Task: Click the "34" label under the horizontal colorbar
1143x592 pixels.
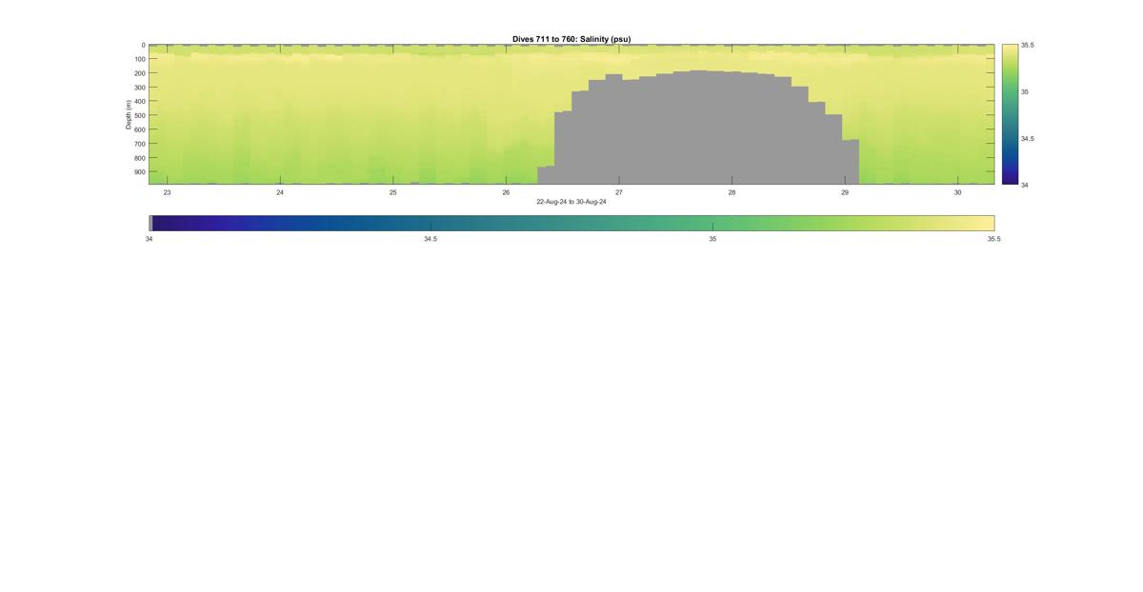Action: (149, 239)
